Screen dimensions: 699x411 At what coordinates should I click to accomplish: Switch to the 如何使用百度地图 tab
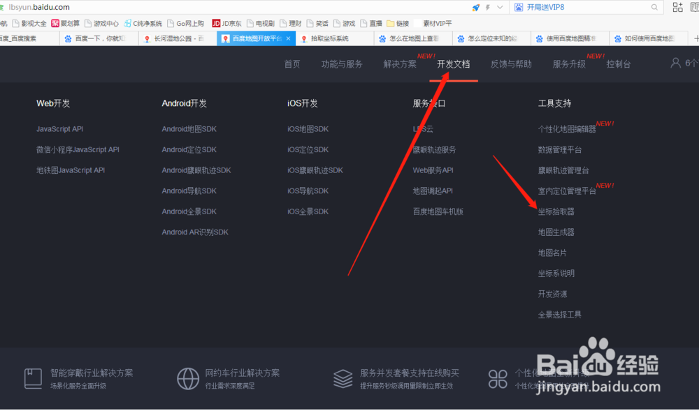pos(649,38)
